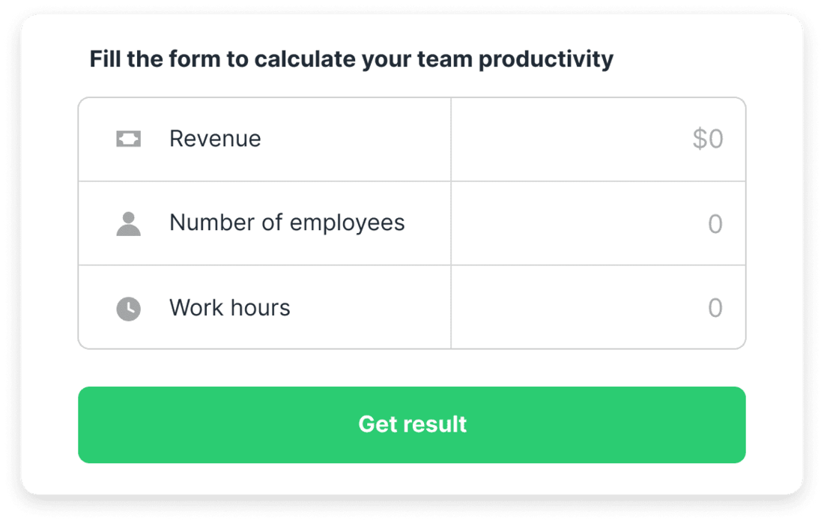Viewport: 824px width, 523px height.
Task: Select the Number of employees label text
Action: click(288, 223)
